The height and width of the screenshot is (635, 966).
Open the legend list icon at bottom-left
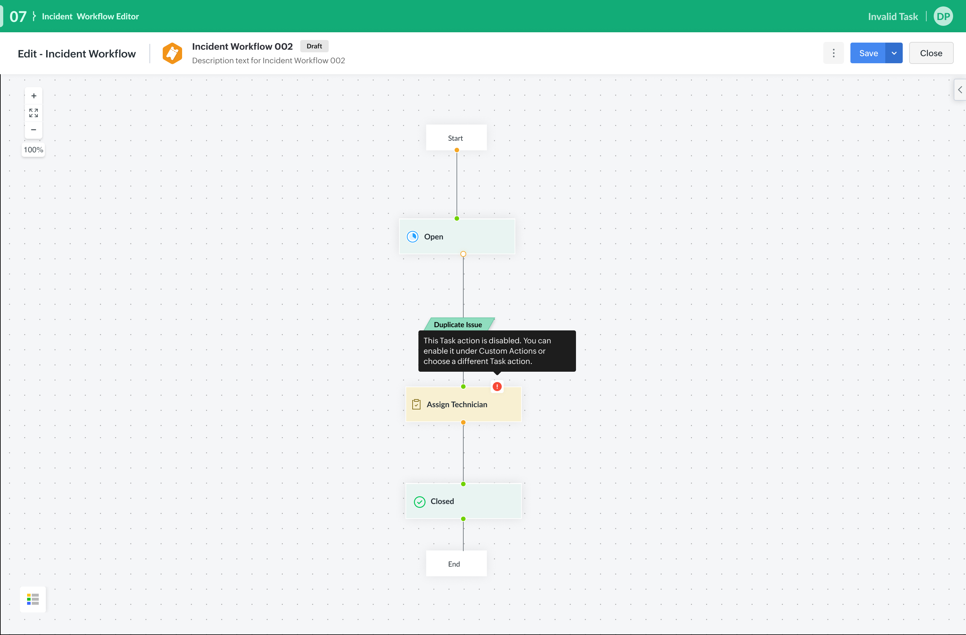(x=33, y=599)
